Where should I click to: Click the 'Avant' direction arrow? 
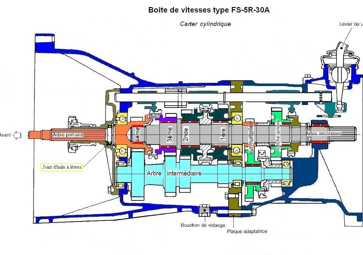pyautogui.click(x=17, y=135)
